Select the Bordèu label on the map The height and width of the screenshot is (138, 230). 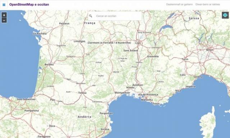point(49,64)
